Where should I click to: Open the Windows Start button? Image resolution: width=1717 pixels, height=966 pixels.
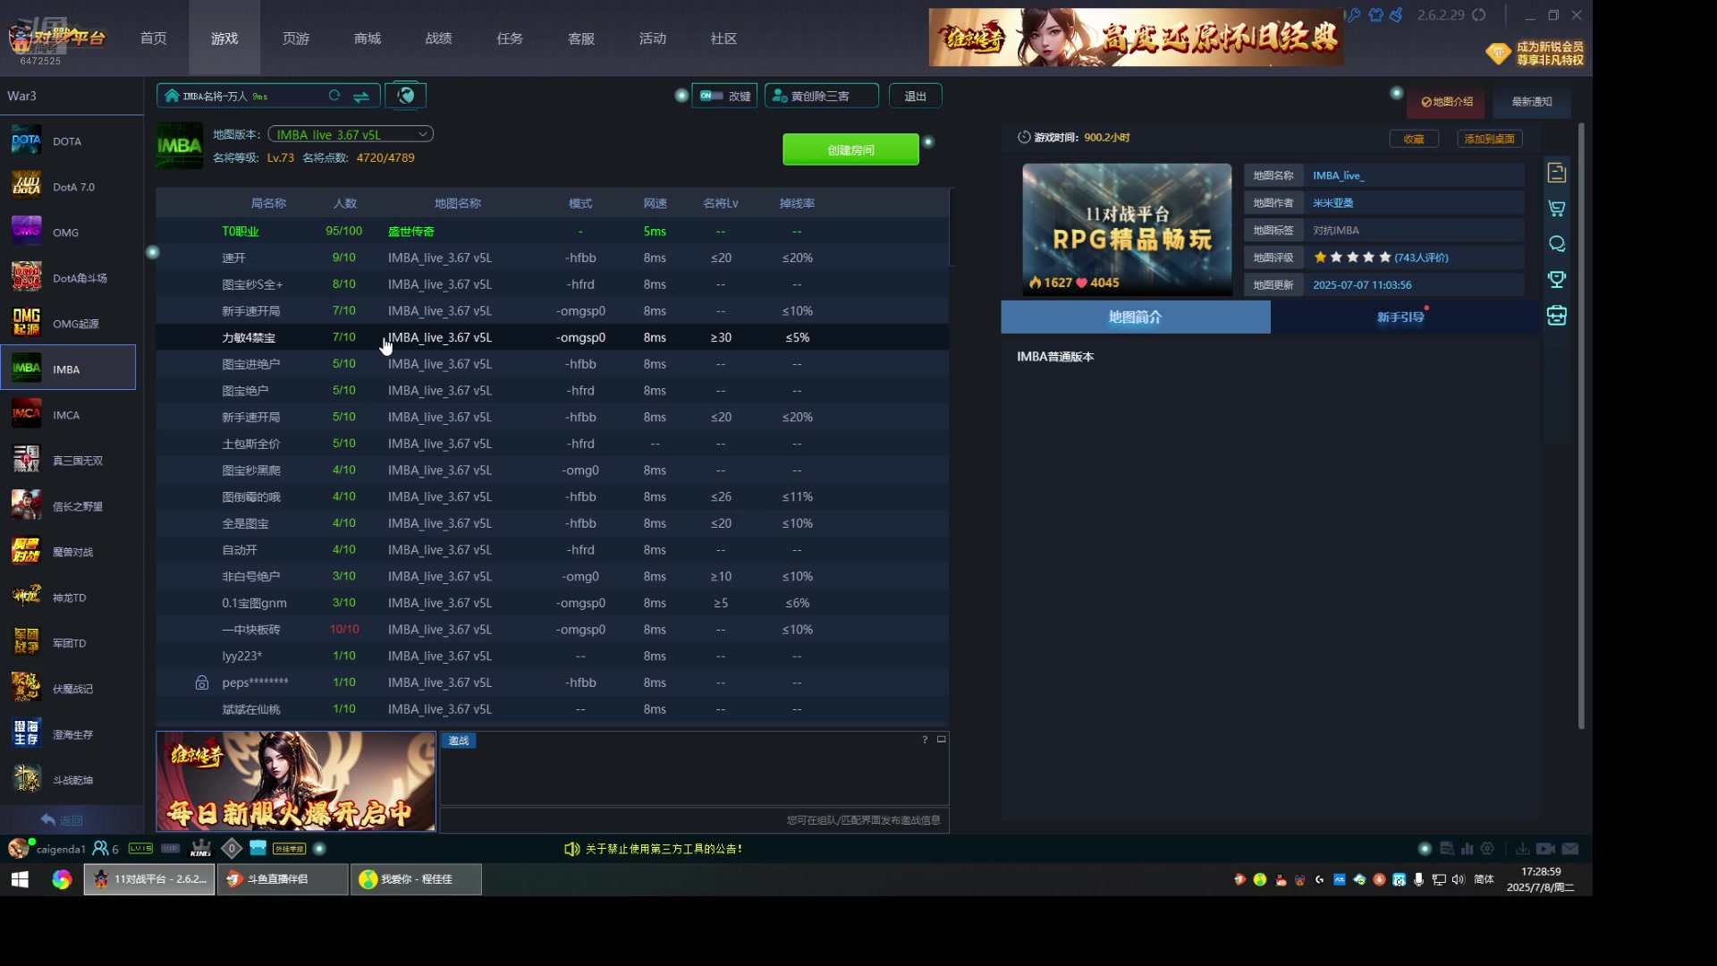[x=20, y=879]
